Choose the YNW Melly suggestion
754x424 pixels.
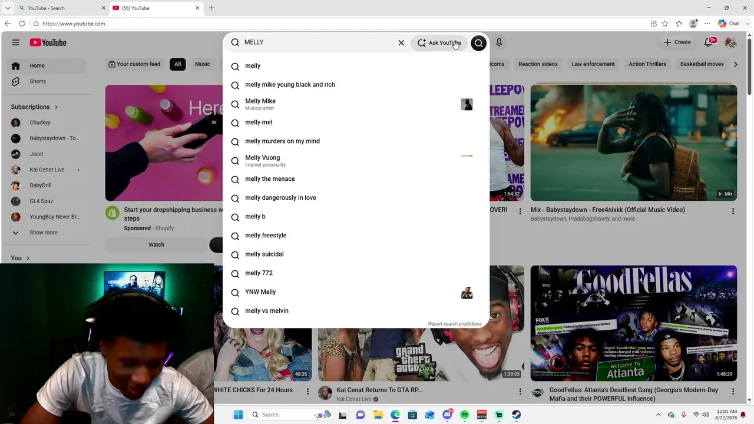356,292
